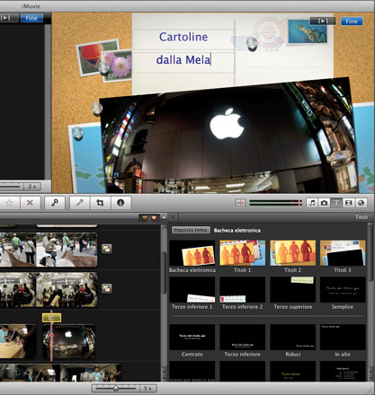Toggle the Titles browser T icon
This screenshot has width=375, height=395.
(336, 203)
